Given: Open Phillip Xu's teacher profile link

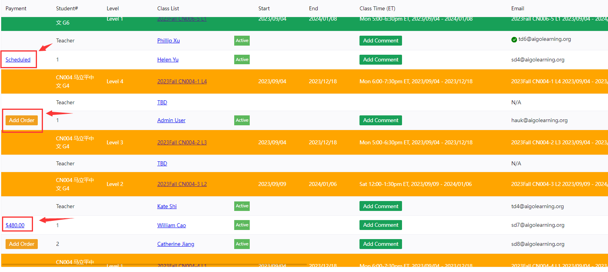Looking at the screenshot, I should coord(168,40).
